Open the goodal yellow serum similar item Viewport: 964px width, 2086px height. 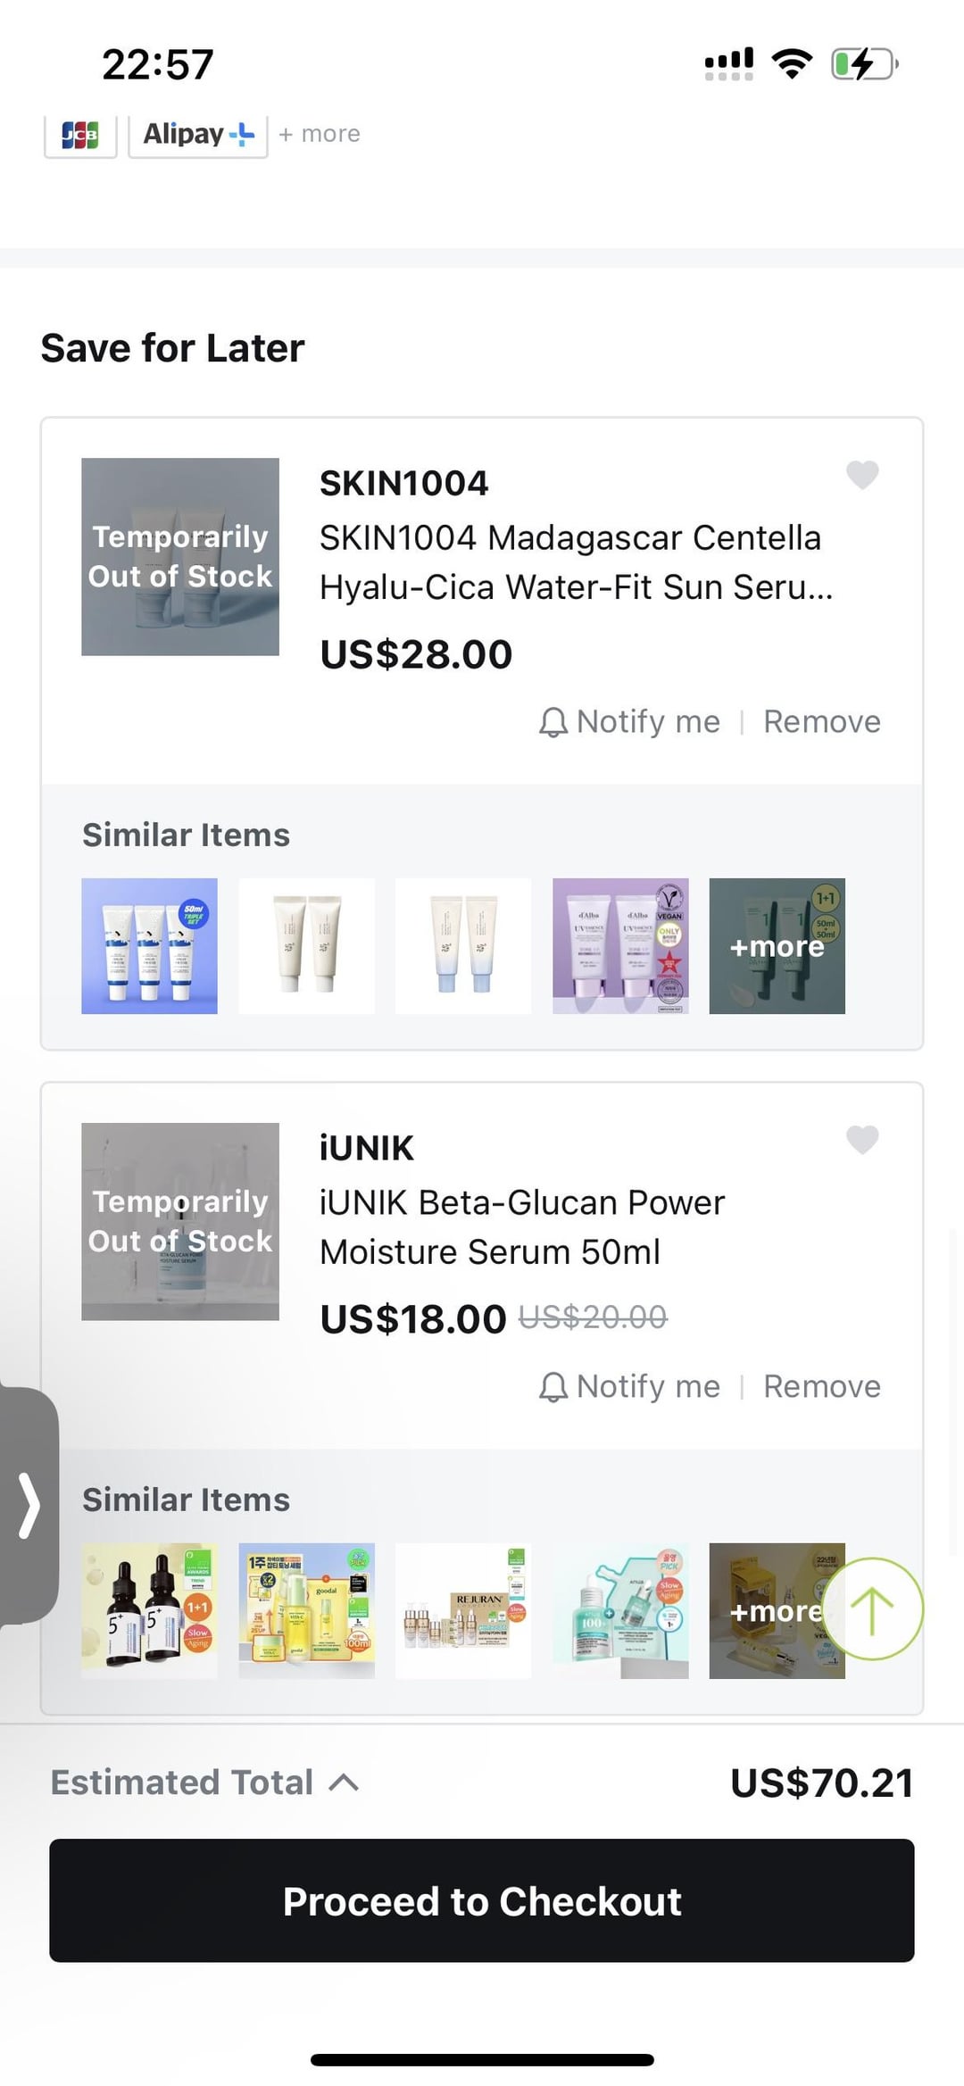(306, 1611)
